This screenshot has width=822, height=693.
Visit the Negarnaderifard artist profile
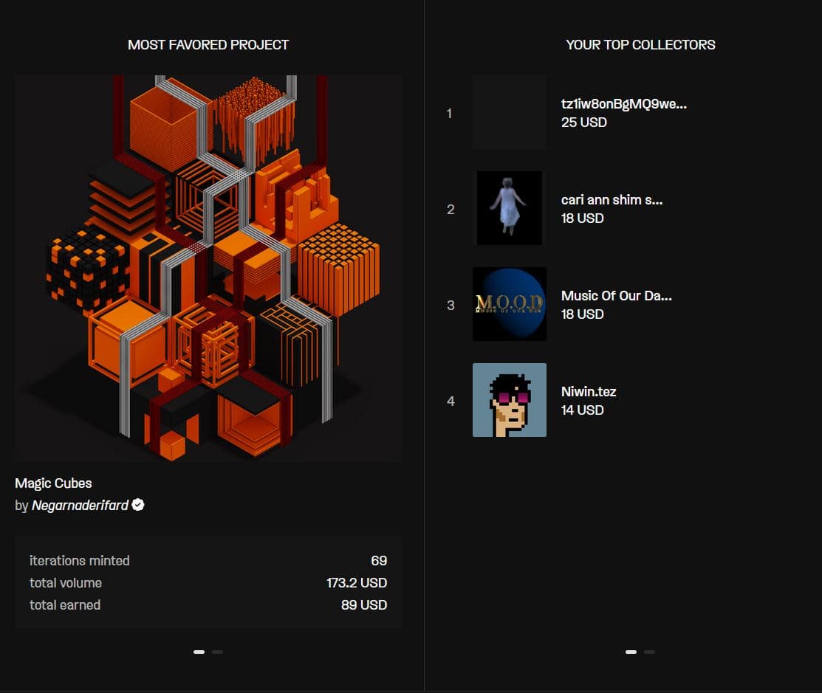click(80, 506)
